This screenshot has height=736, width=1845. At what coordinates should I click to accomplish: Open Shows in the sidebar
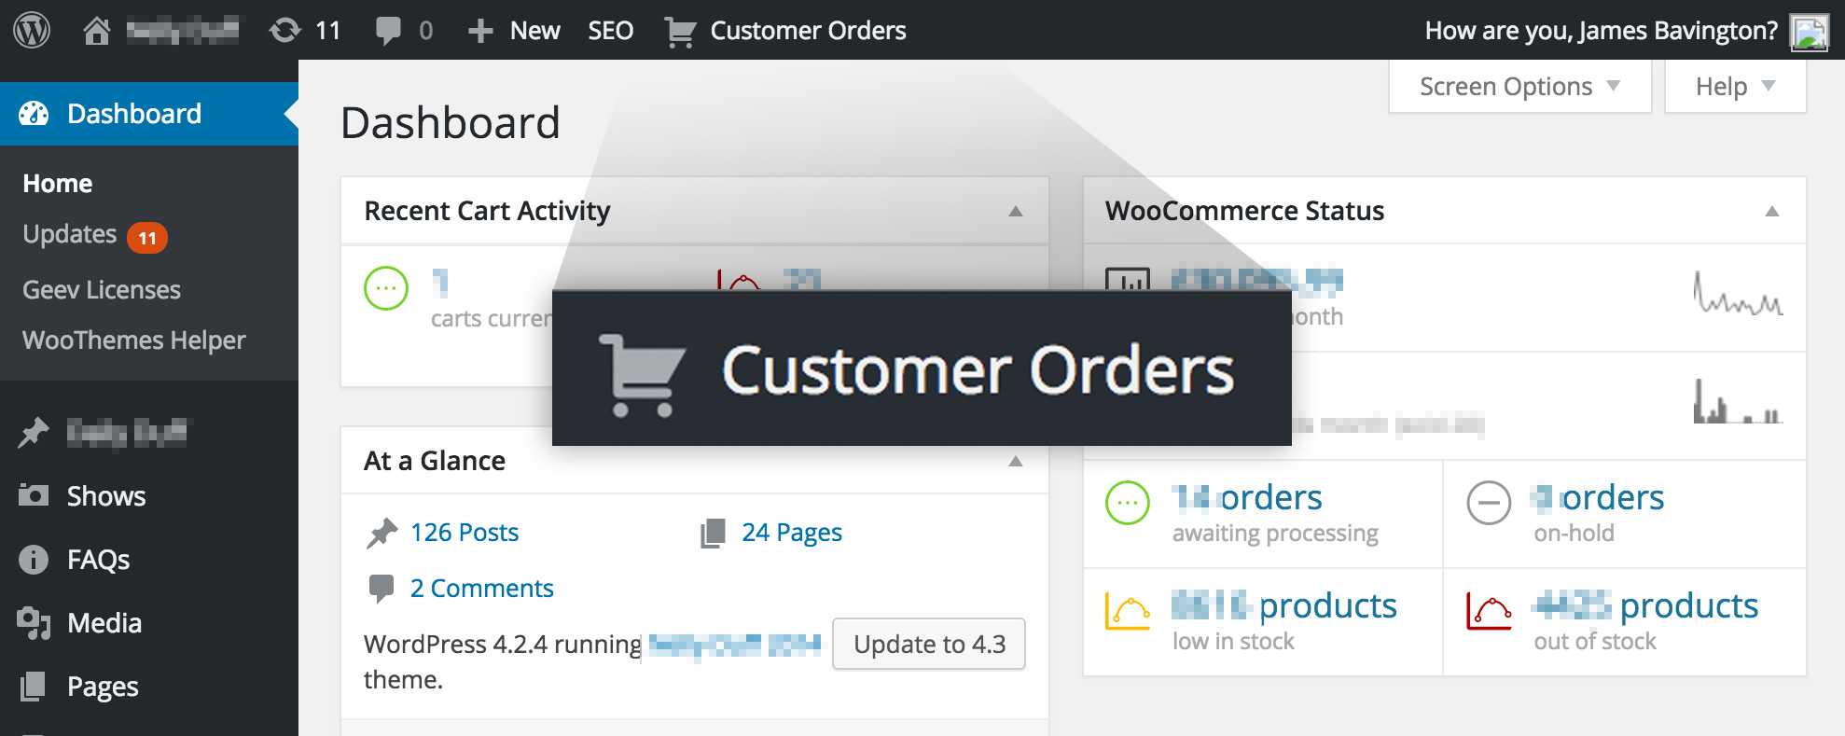[106, 496]
